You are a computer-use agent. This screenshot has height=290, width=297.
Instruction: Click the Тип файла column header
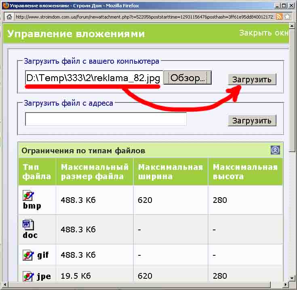pyautogui.click(x=37, y=172)
